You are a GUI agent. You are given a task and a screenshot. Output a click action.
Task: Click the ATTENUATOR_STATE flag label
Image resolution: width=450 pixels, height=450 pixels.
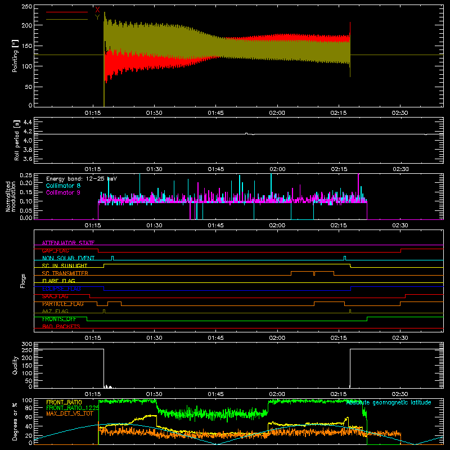68,243
